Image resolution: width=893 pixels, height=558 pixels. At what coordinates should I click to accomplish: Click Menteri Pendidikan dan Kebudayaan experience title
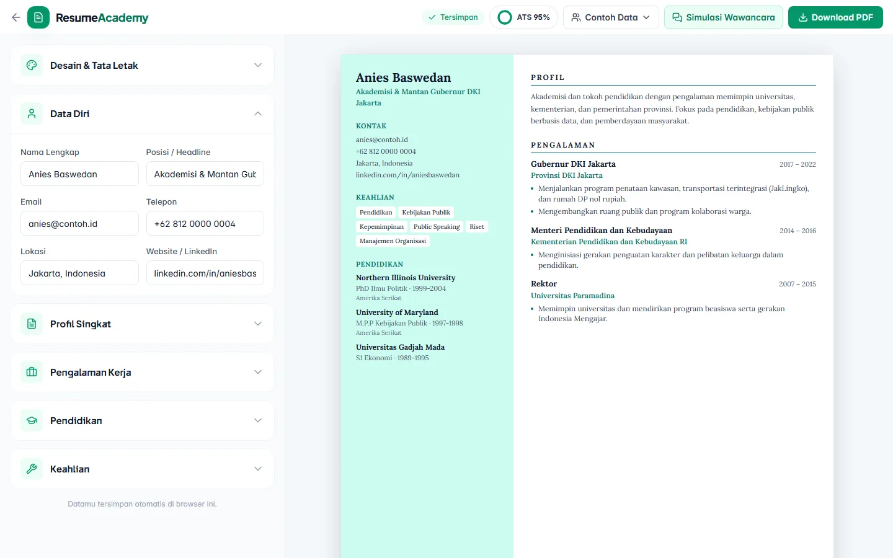[x=602, y=231]
